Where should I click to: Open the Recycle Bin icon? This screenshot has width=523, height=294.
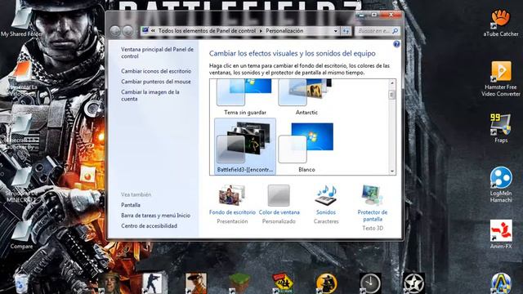click(21, 283)
